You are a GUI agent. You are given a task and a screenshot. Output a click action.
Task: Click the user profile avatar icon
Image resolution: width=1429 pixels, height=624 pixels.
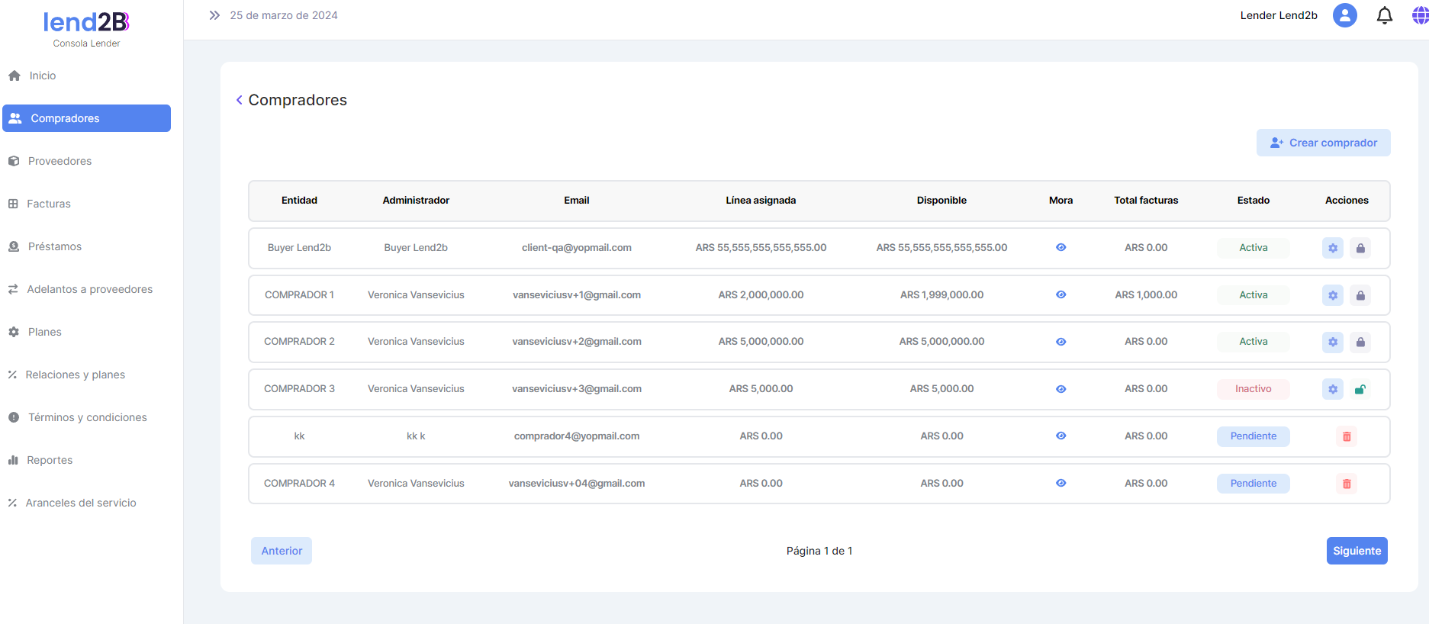[1344, 15]
